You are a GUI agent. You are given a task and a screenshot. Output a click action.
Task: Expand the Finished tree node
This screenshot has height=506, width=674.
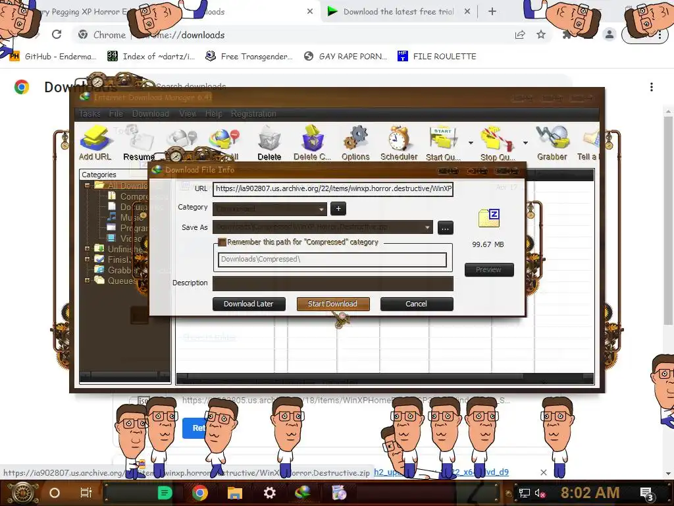coord(88,259)
